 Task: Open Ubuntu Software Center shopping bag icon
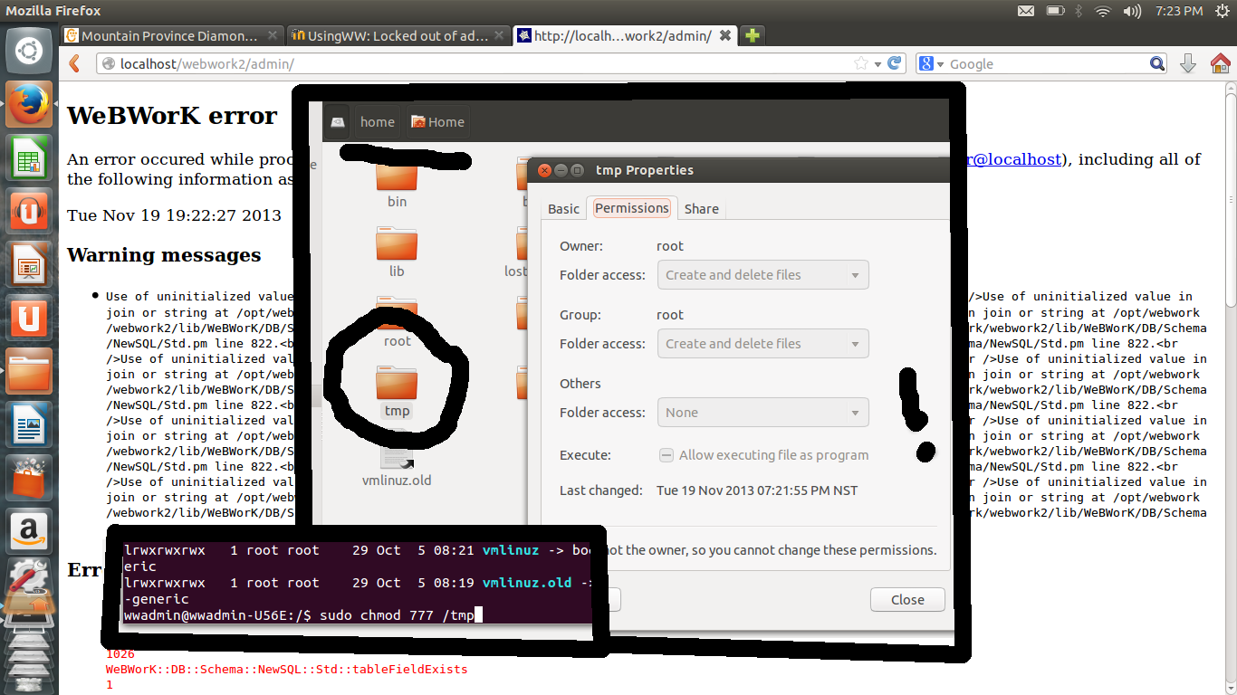[29, 478]
